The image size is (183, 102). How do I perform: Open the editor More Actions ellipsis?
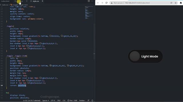(92, 1)
